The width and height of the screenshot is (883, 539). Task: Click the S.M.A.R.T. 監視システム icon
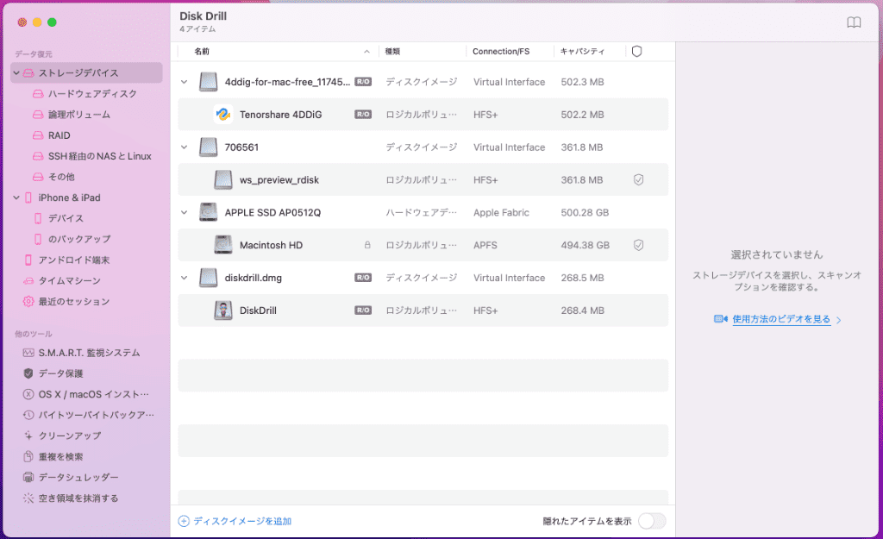tap(28, 353)
